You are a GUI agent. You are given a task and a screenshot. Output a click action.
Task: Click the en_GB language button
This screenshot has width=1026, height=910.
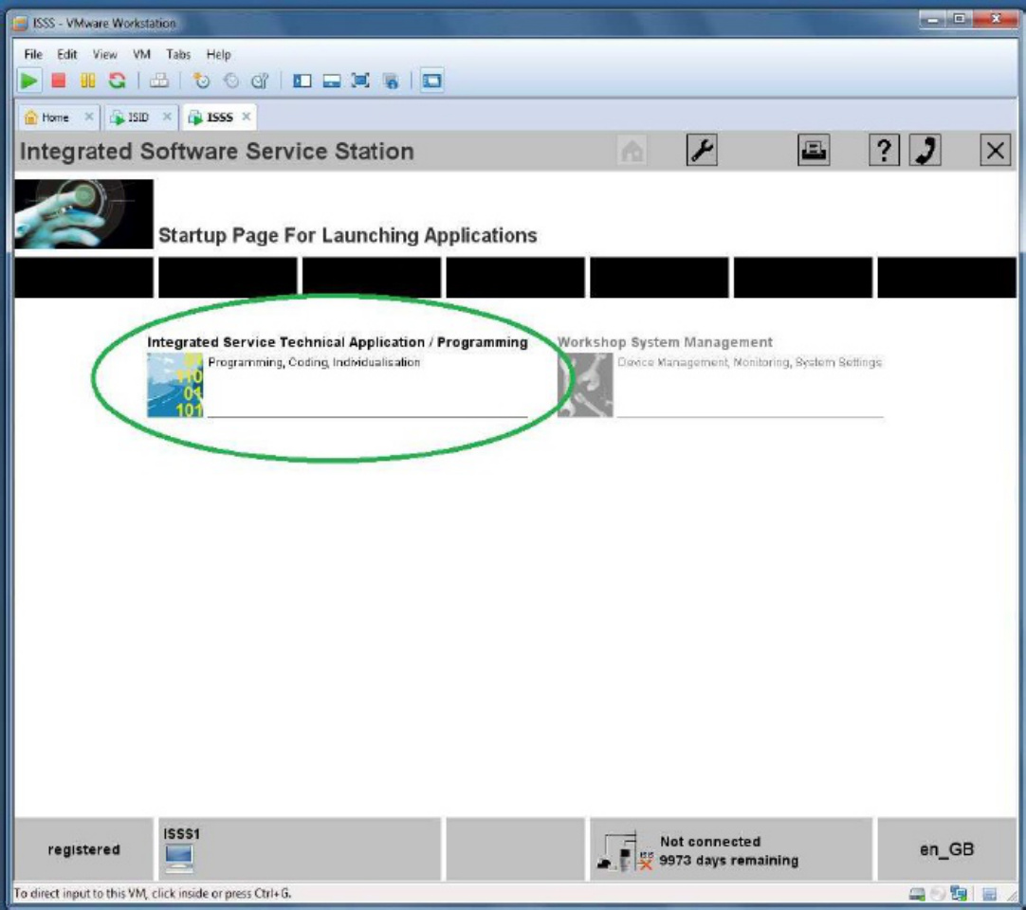946,849
